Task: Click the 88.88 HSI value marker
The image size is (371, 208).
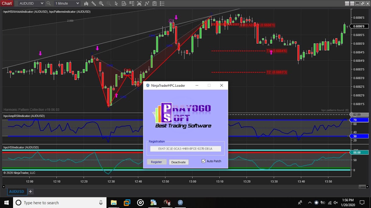Action: tap(360, 152)
